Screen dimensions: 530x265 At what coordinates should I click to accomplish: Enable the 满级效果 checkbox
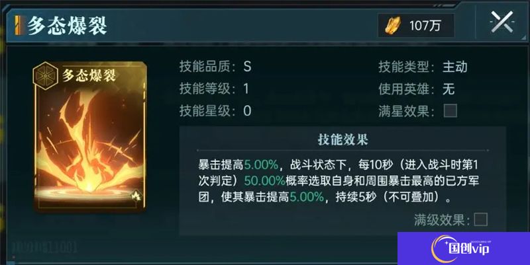point(480,219)
